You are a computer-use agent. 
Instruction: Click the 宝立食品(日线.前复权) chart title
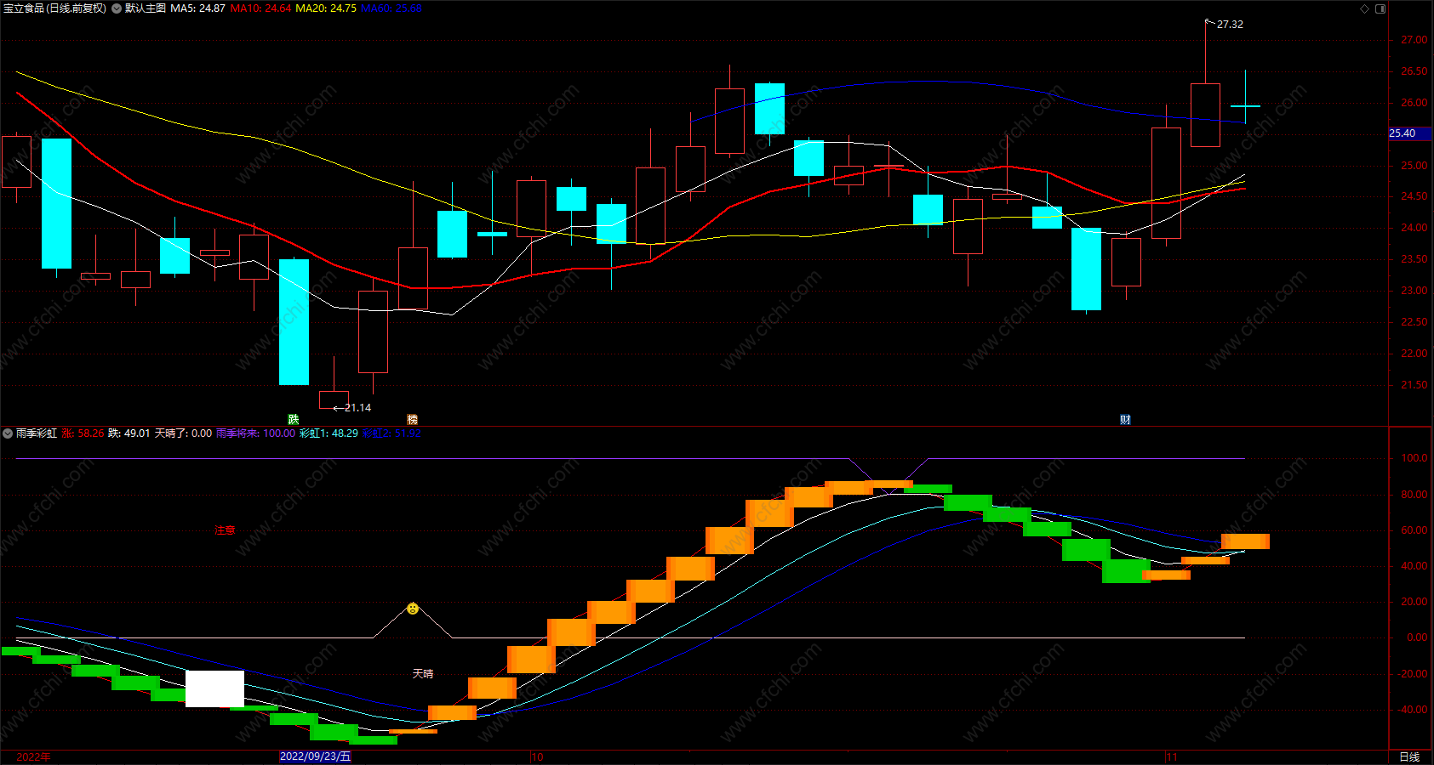point(55,8)
